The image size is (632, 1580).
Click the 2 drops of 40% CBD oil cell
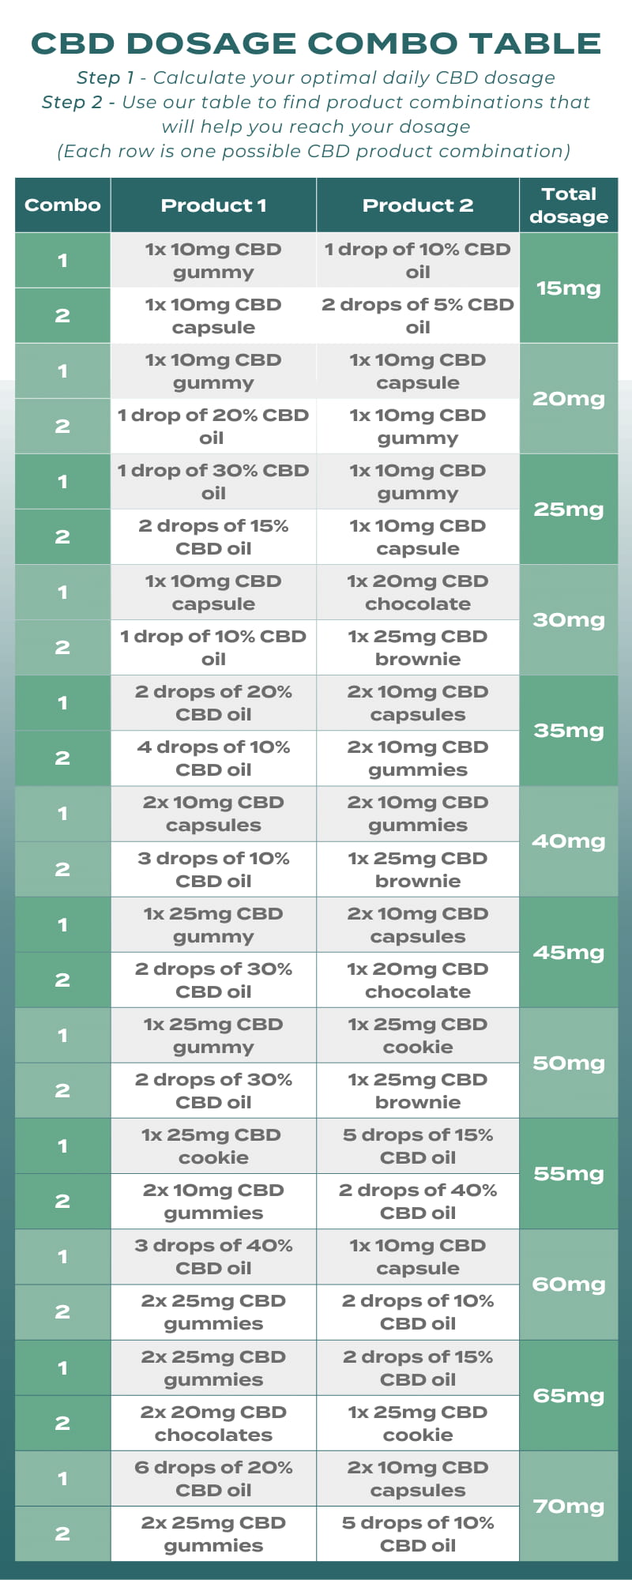[418, 1202]
